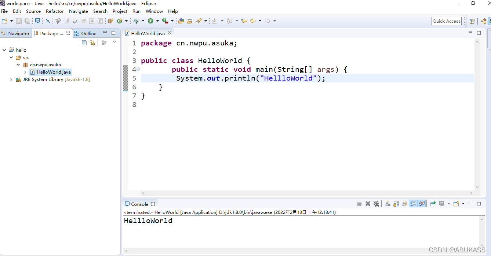Viewport: 491px width, 256px height.
Task: Click the New wizard toolbar icon
Action: tap(4, 21)
